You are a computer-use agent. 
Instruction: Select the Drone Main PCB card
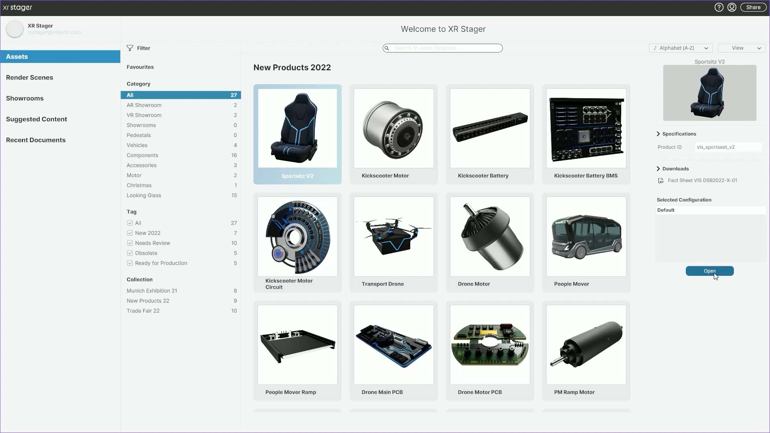394,351
